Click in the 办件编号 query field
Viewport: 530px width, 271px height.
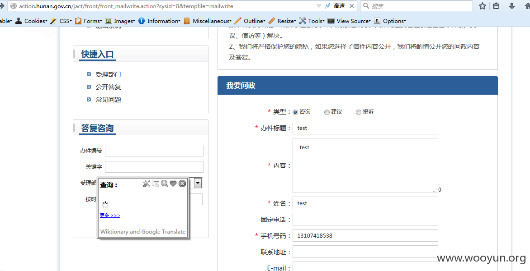(x=154, y=151)
